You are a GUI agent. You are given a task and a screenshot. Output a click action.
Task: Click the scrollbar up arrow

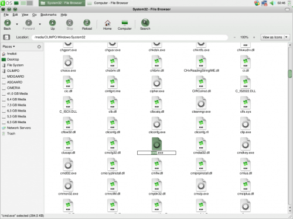[290, 45]
